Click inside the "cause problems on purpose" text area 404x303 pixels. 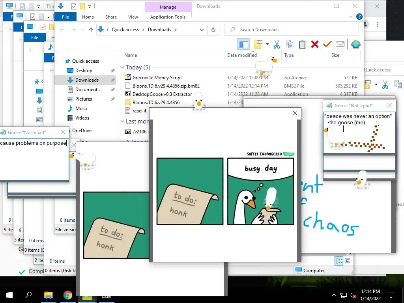pyautogui.click(x=34, y=159)
